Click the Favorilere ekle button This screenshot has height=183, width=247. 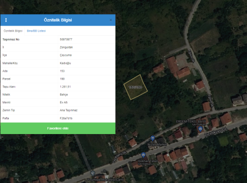[58, 128]
